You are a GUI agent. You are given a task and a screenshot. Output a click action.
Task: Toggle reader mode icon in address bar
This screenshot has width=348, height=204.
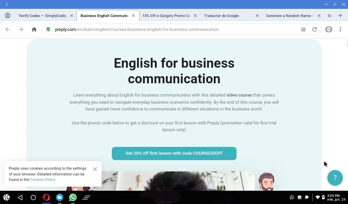[x=303, y=29]
